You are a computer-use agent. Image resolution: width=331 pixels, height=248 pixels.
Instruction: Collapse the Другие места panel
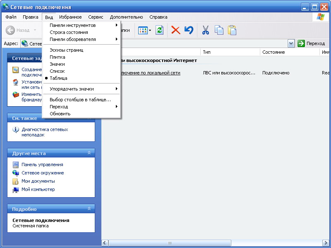pos(89,153)
